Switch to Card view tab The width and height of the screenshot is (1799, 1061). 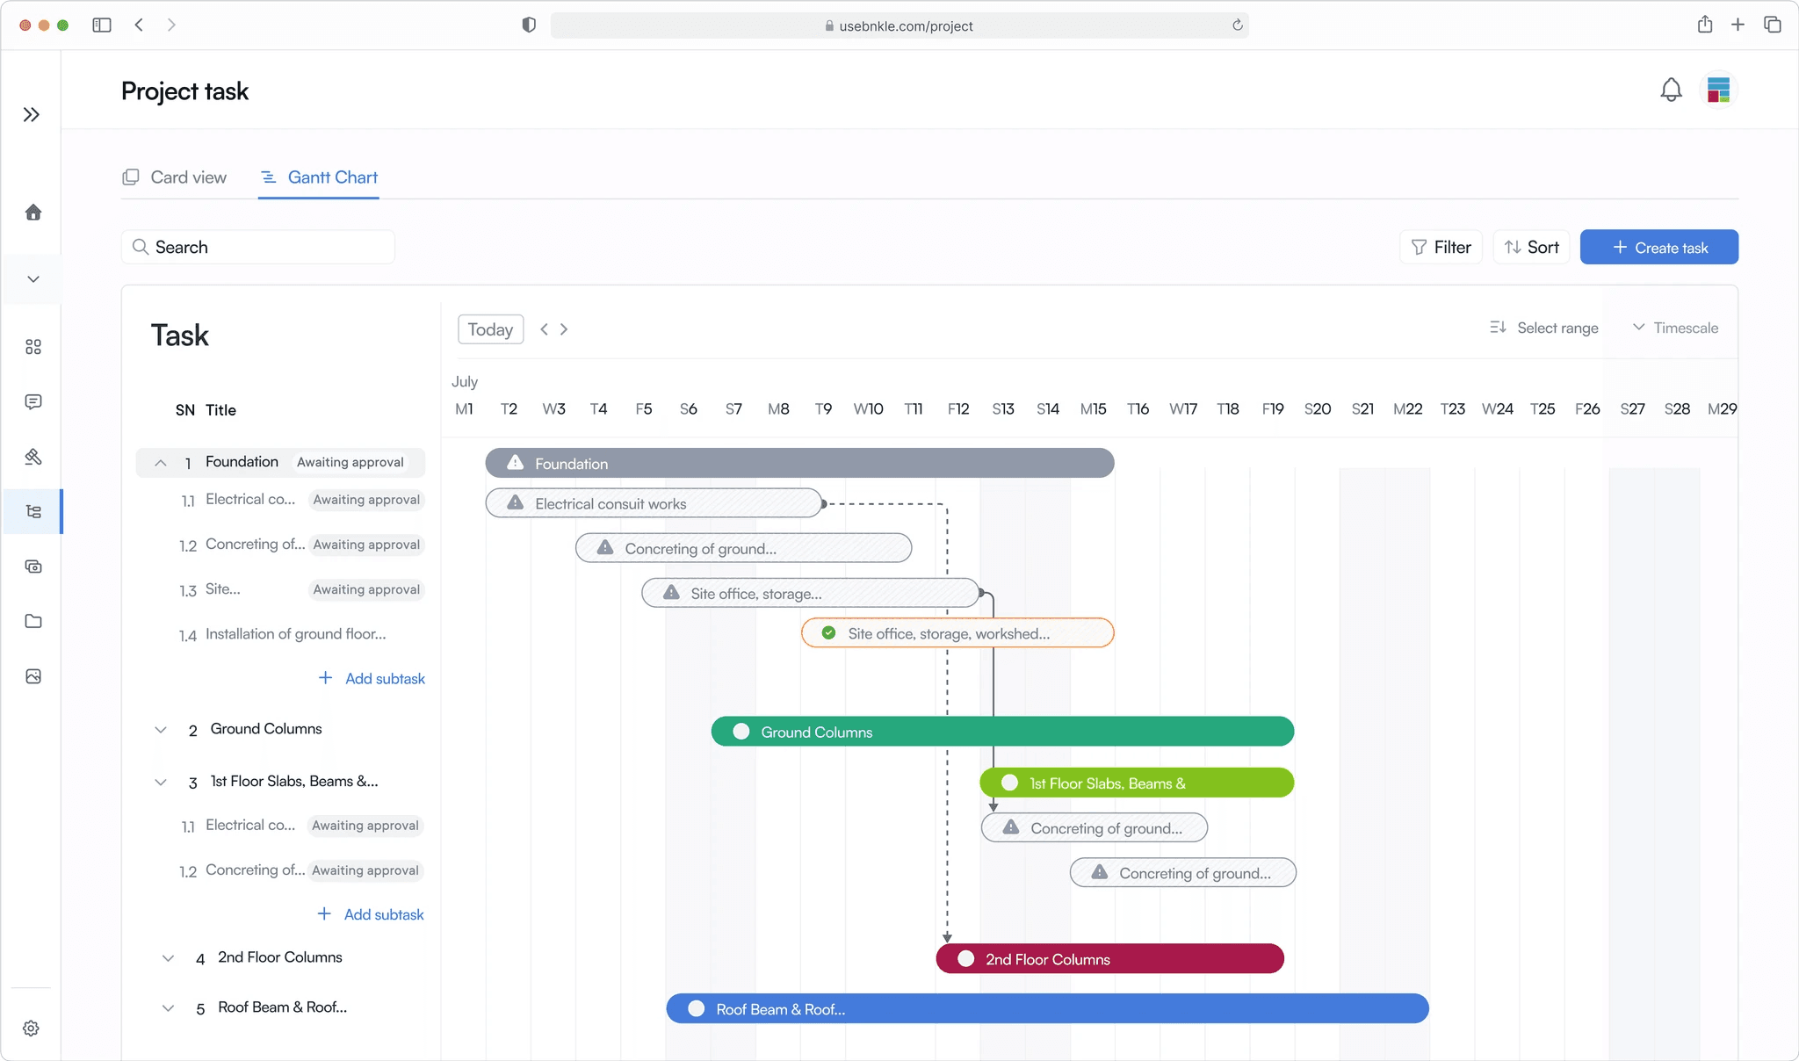[x=174, y=177]
